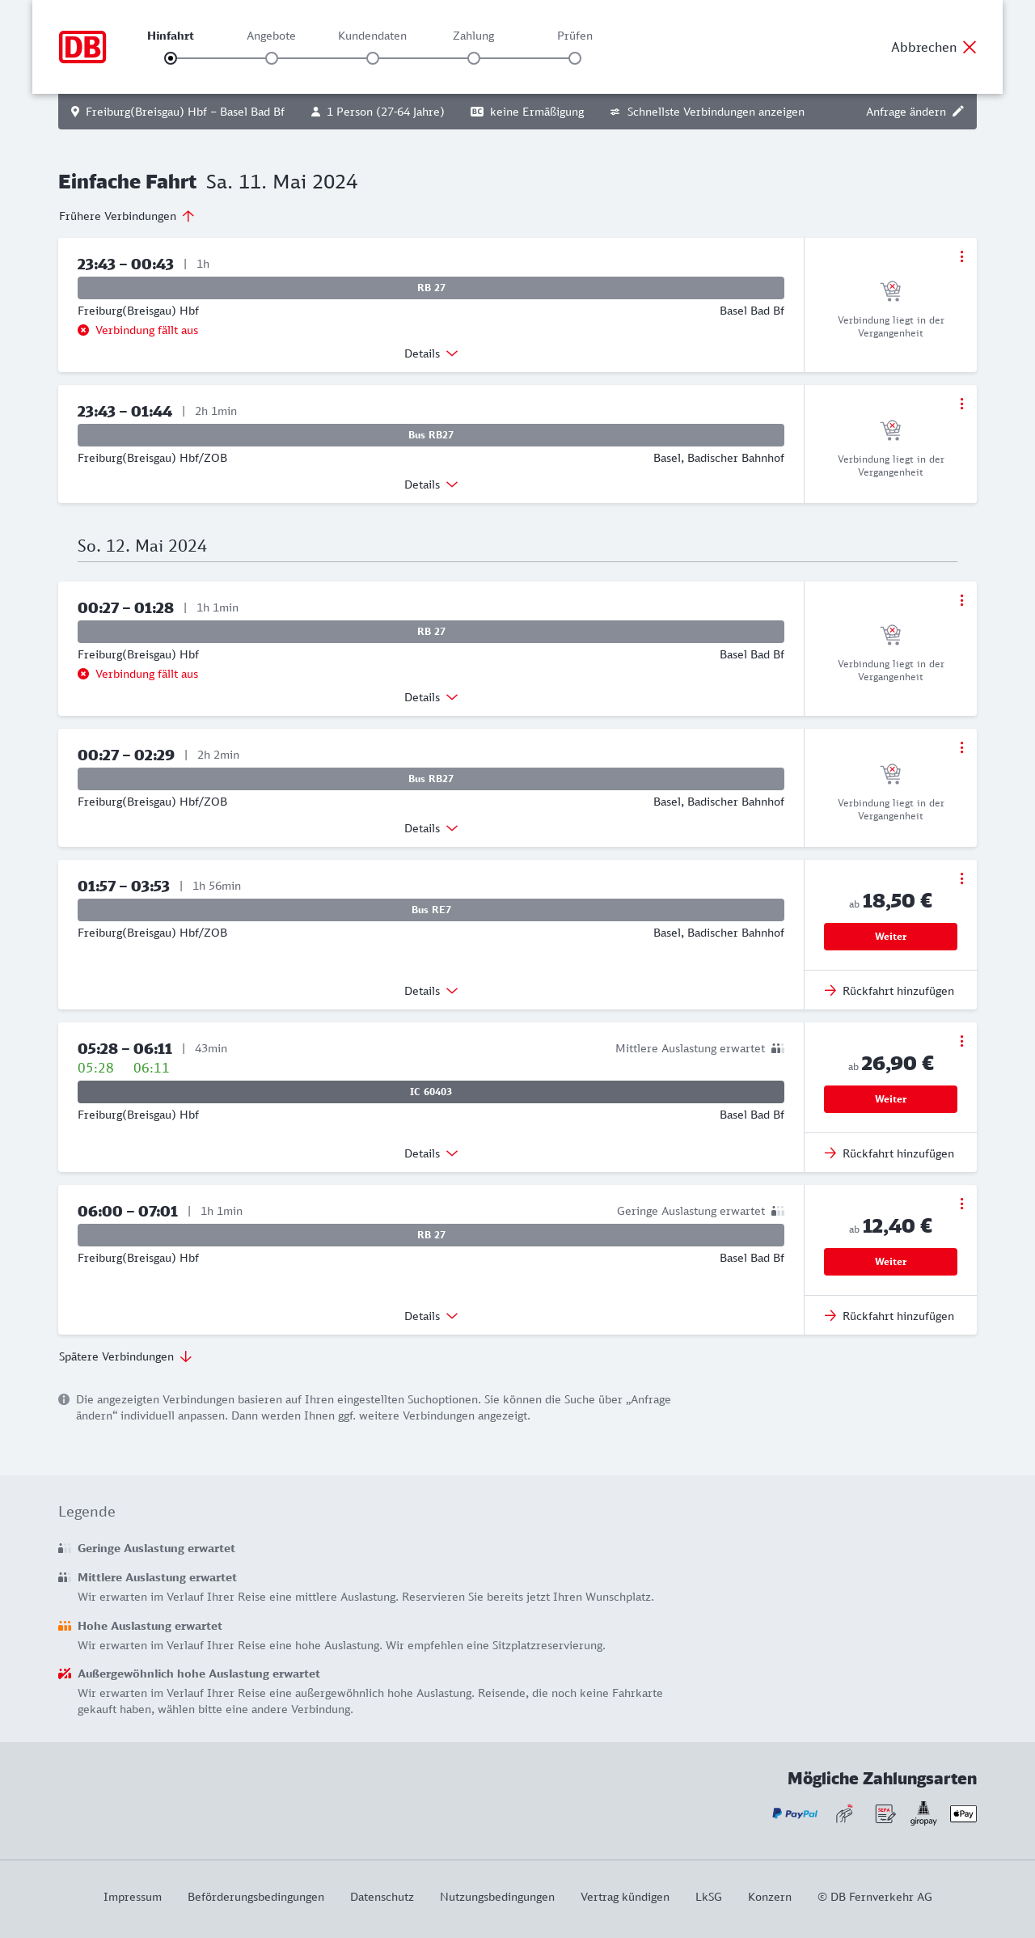Expand Details for the 01:57 Bus RE7 connection
The height and width of the screenshot is (1938, 1035).
(431, 991)
